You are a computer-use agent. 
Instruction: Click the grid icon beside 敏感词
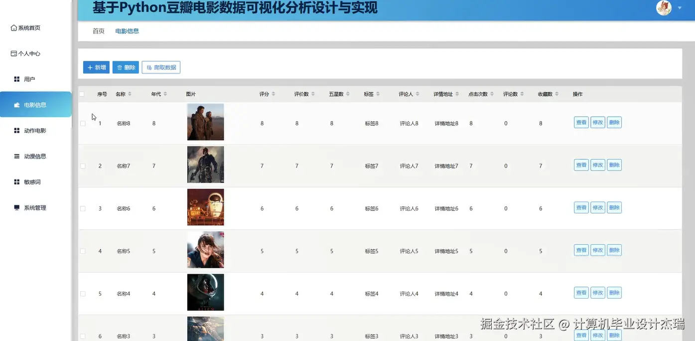(16, 182)
